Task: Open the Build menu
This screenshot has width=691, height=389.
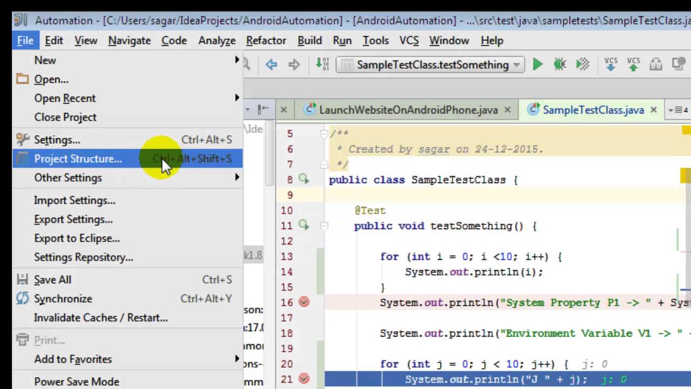Action: click(x=310, y=41)
